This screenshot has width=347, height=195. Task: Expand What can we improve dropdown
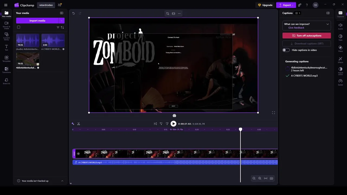click(327, 24)
